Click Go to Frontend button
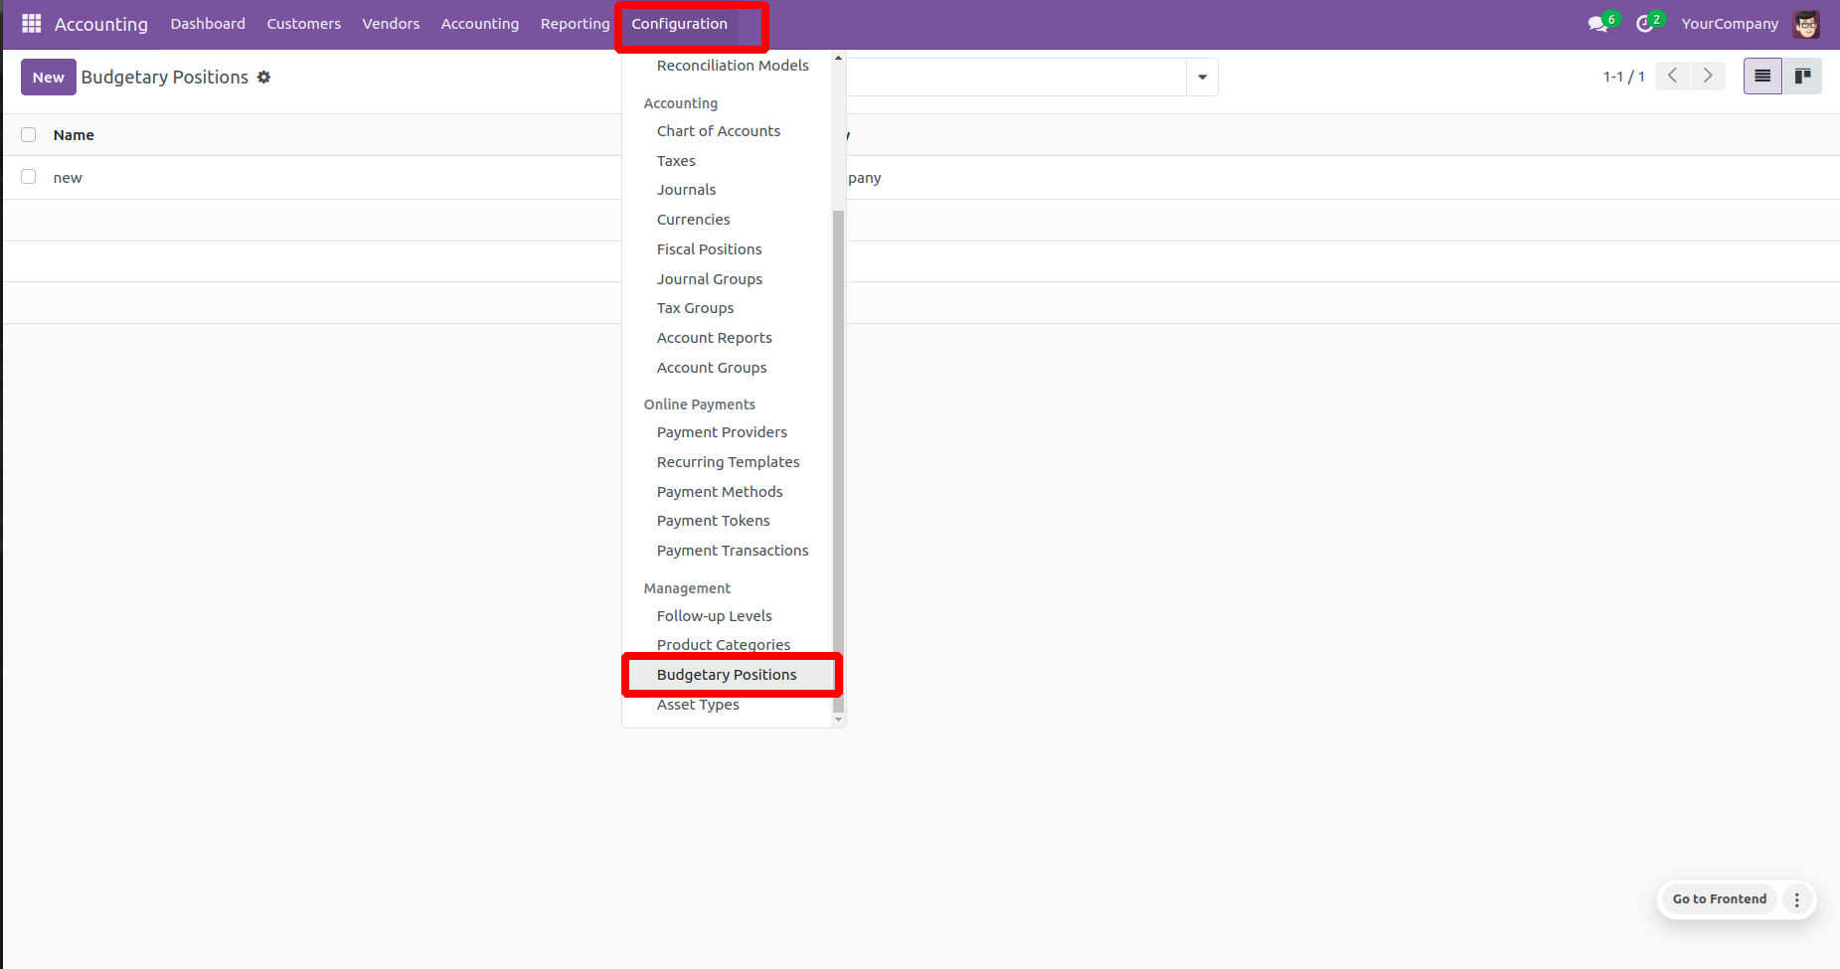1840x969 pixels. 1719,899
